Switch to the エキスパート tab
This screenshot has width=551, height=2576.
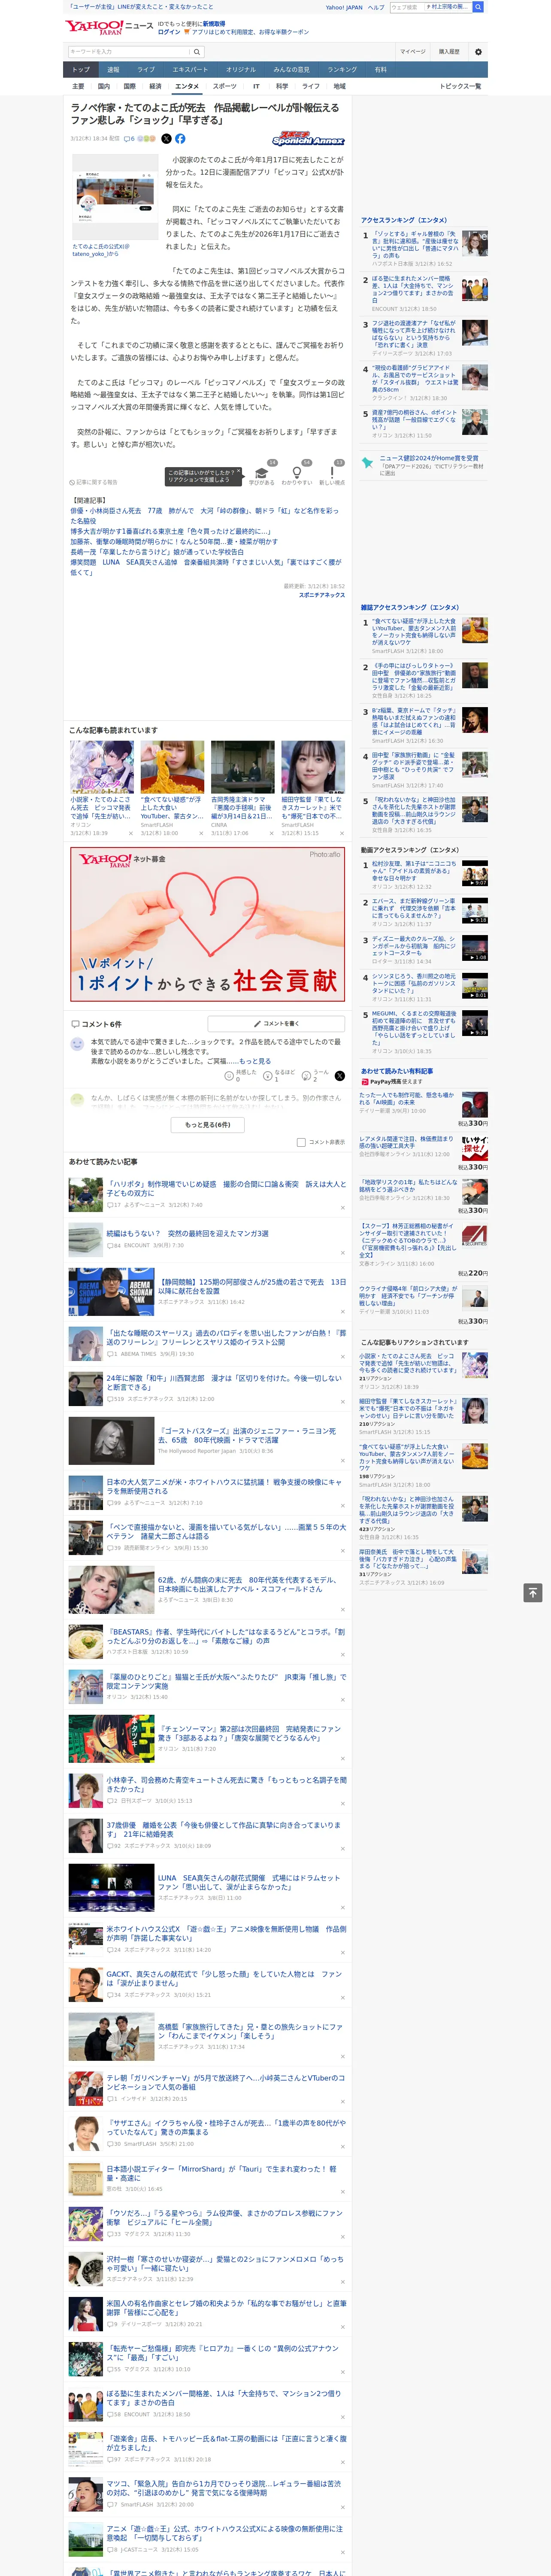pos(190,70)
